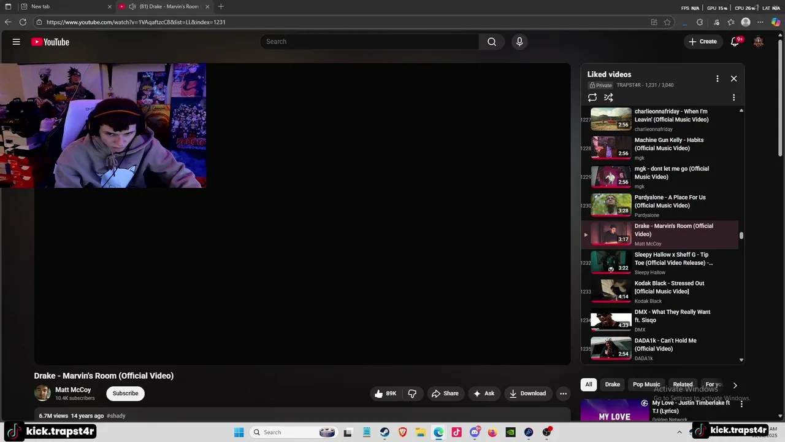The height and width of the screenshot is (442, 785).
Task: Download the video
Action: 527,394
